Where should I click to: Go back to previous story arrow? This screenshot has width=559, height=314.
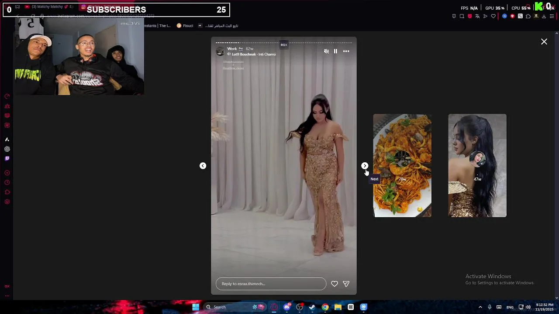tap(203, 166)
